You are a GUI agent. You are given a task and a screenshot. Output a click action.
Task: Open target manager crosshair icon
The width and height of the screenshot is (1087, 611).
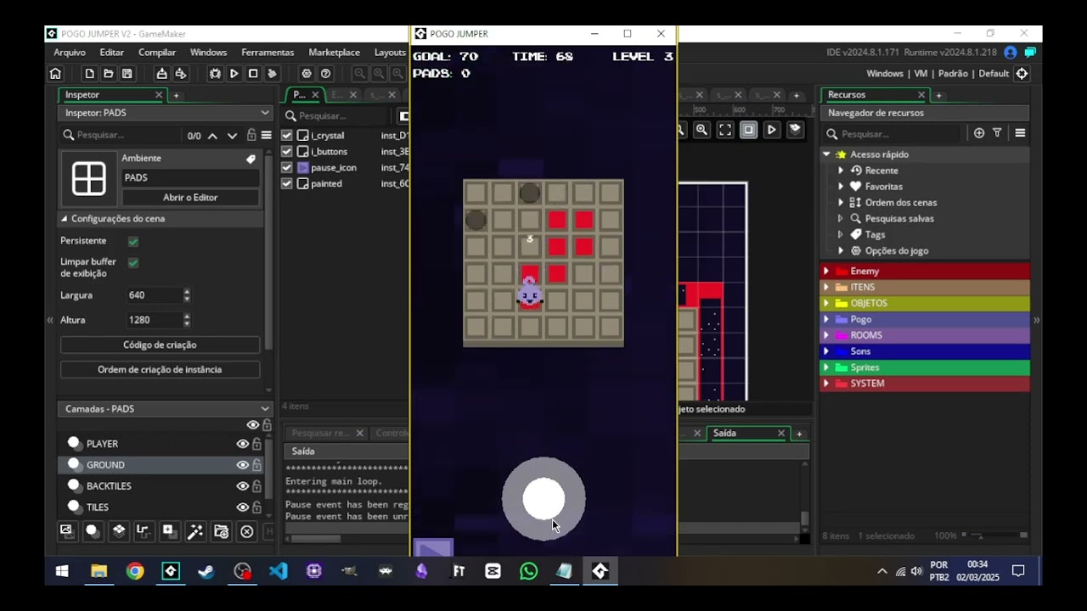1022,74
